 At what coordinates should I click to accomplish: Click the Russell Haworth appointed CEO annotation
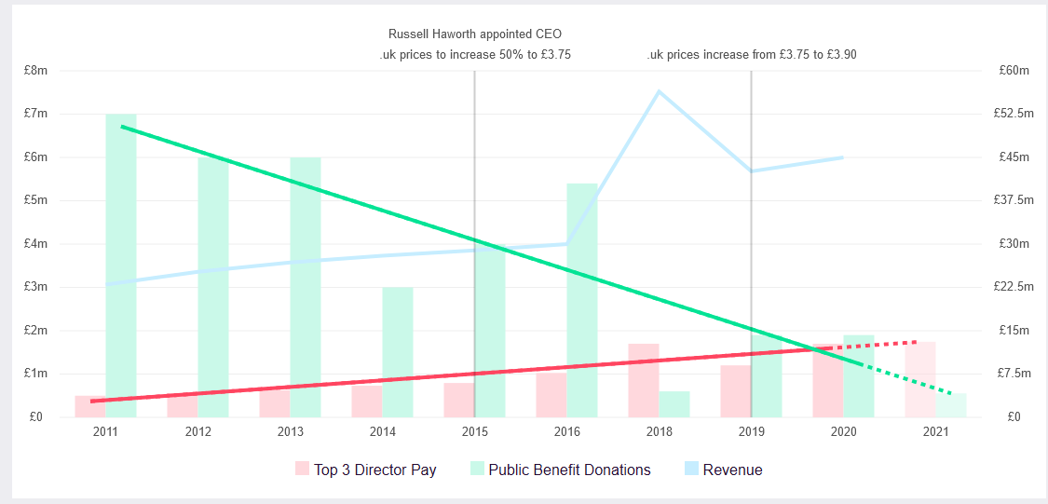[475, 34]
